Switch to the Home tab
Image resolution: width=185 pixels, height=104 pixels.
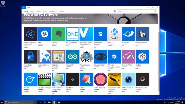(26, 11)
